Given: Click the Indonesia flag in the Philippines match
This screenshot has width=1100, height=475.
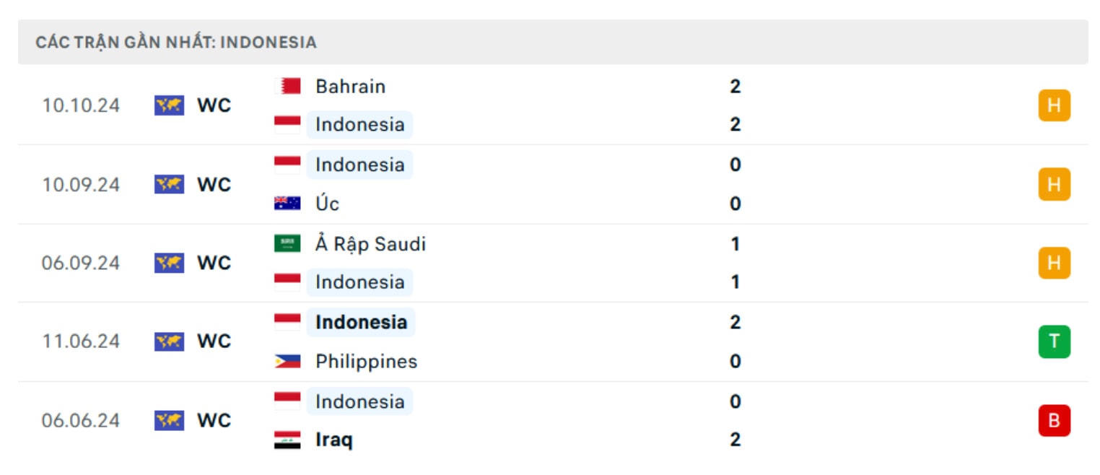Looking at the screenshot, I should pyautogui.click(x=287, y=322).
